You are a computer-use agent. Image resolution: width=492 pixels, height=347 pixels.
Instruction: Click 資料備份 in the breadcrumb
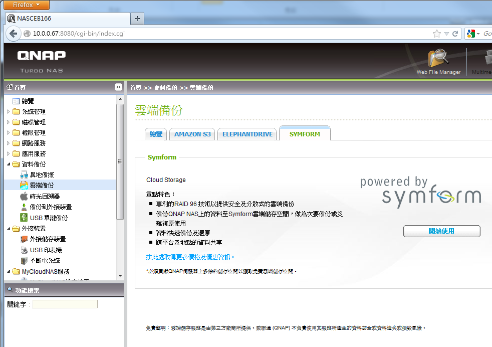(165, 88)
